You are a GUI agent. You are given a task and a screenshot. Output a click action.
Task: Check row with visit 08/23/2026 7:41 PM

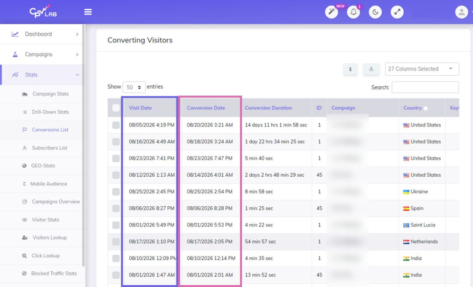pyautogui.click(x=116, y=158)
